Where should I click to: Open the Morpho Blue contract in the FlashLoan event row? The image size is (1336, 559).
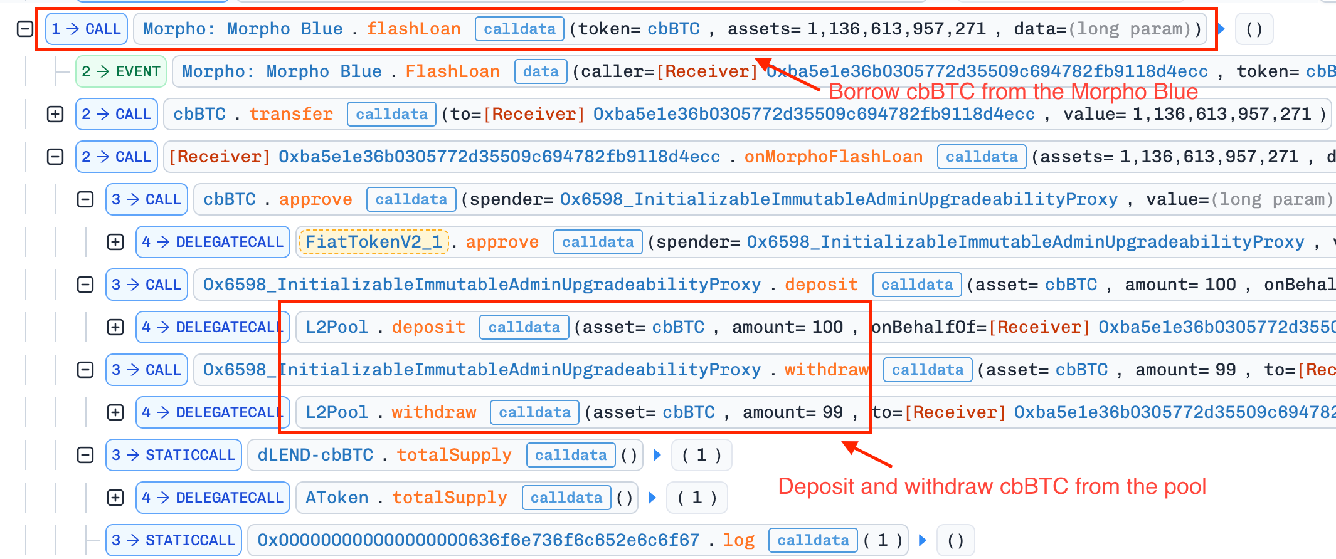[282, 71]
